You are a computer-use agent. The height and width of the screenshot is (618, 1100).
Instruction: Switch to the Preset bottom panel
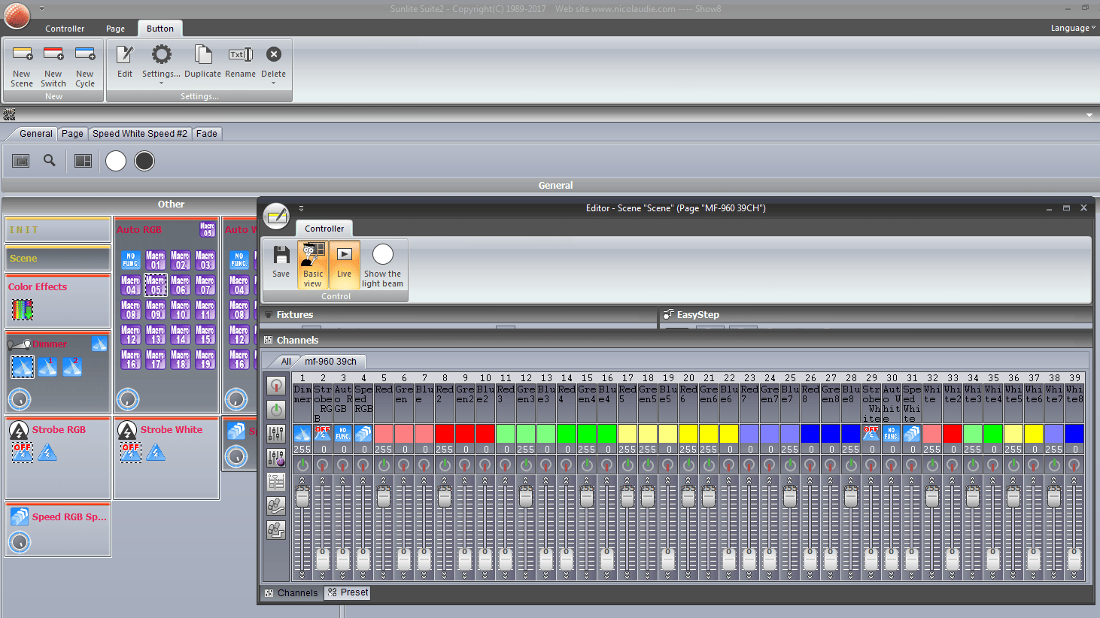click(x=348, y=592)
